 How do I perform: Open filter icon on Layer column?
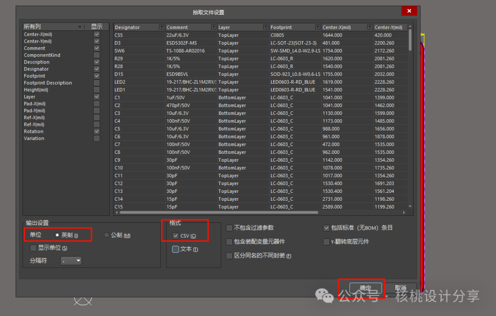pos(266,27)
